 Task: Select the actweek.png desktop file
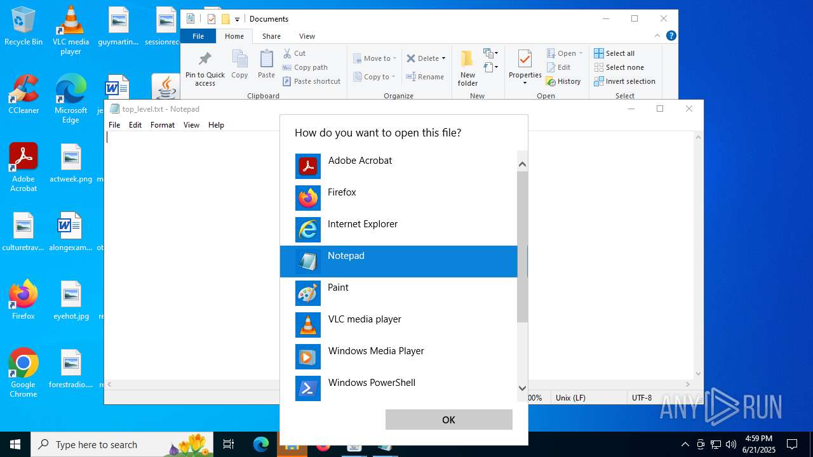pos(71,164)
